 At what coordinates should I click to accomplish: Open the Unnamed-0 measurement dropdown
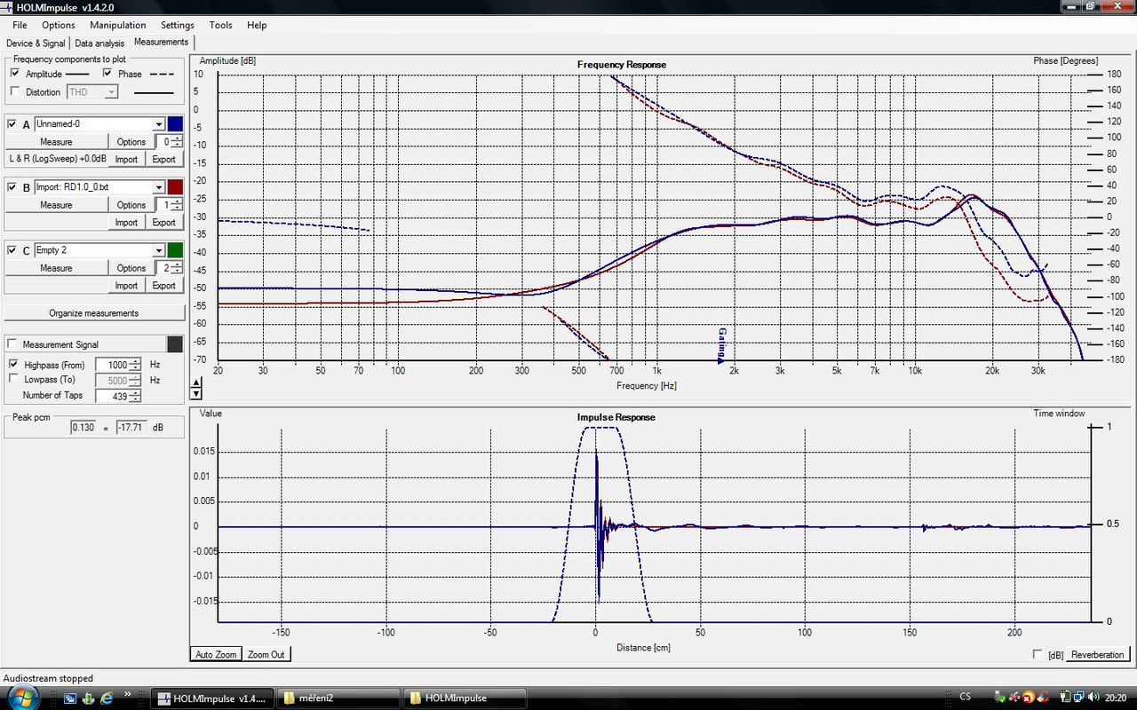click(159, 124)
